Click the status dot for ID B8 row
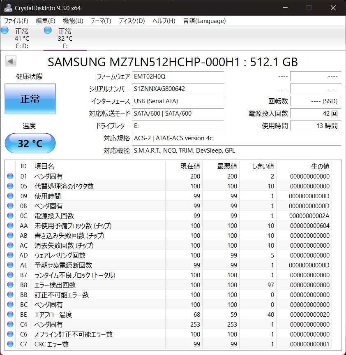Screen dimensions: 346x355 pos(10,285)
